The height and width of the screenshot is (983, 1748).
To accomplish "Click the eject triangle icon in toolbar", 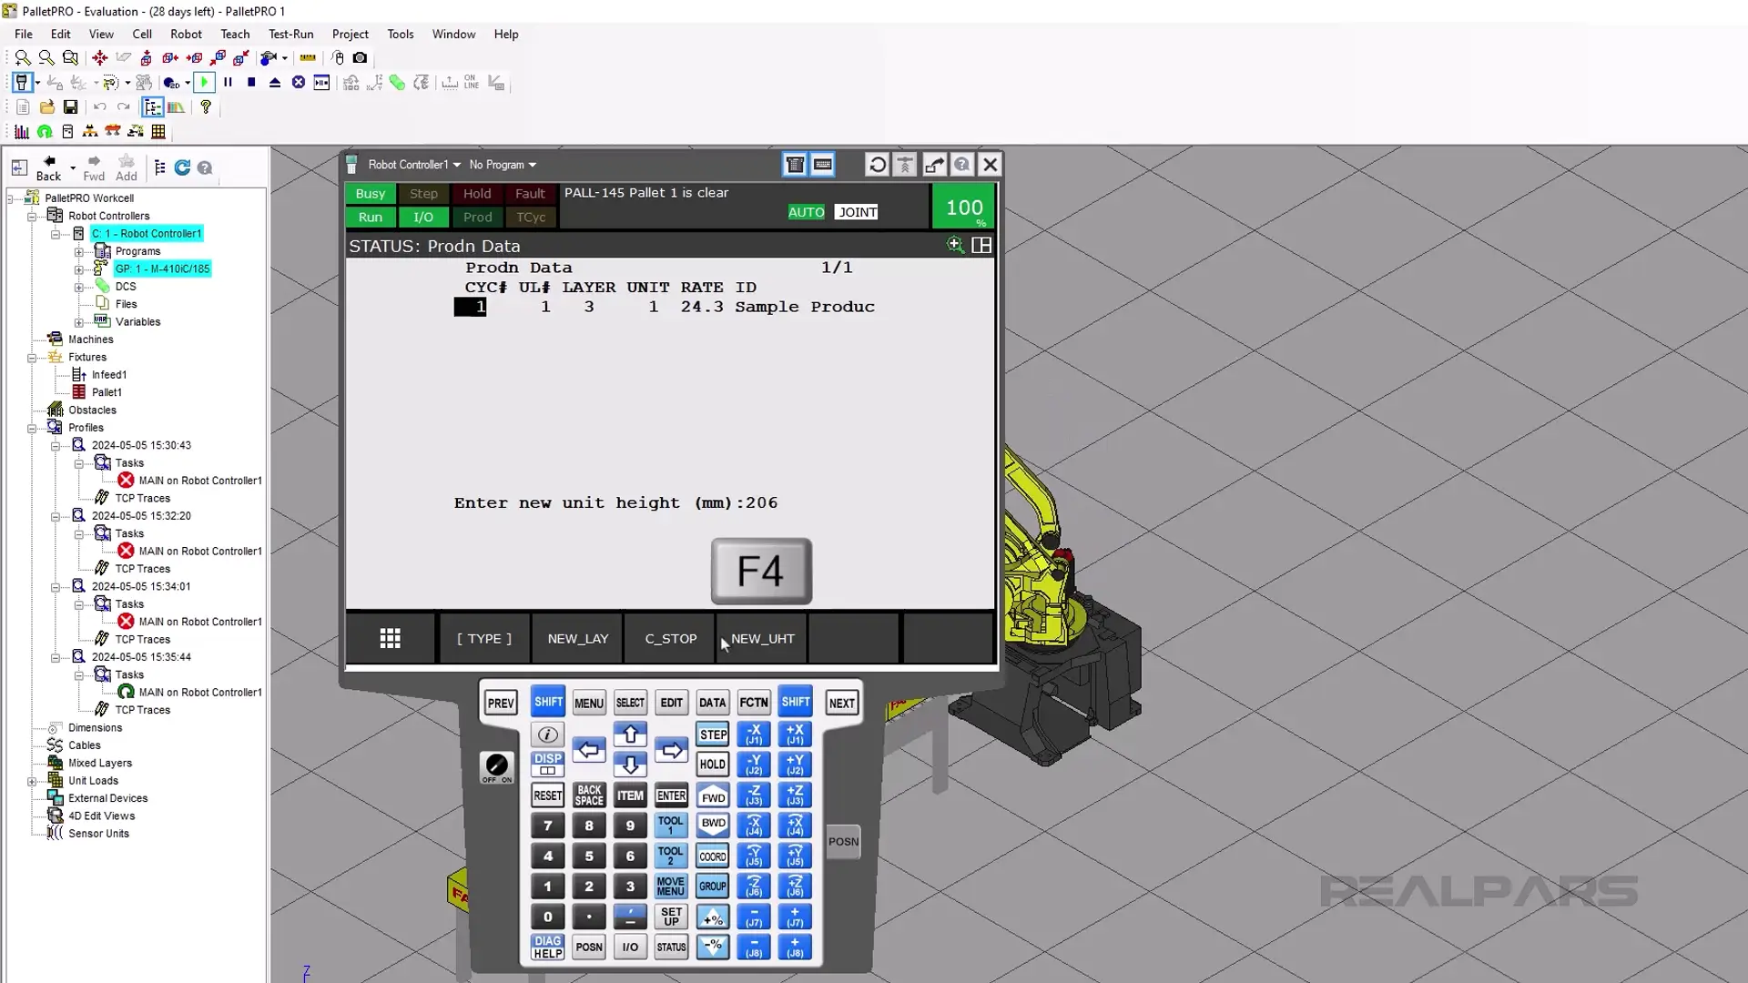I will coord(275,82).
